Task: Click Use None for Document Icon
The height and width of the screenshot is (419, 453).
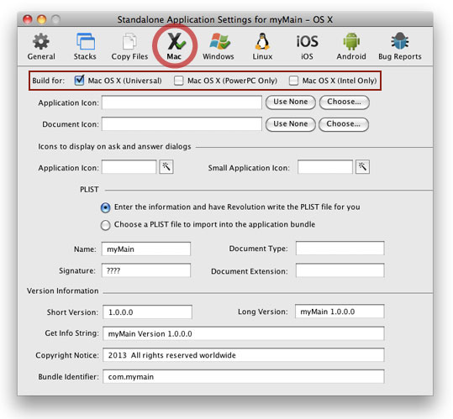Action: tap(290, 124)
